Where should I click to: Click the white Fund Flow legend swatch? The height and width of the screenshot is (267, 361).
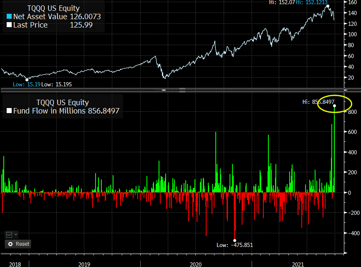click(x=9, y=111)
